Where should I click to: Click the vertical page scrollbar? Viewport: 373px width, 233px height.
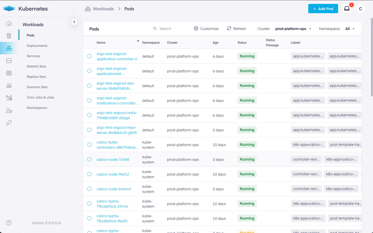(x=372, y=57)
